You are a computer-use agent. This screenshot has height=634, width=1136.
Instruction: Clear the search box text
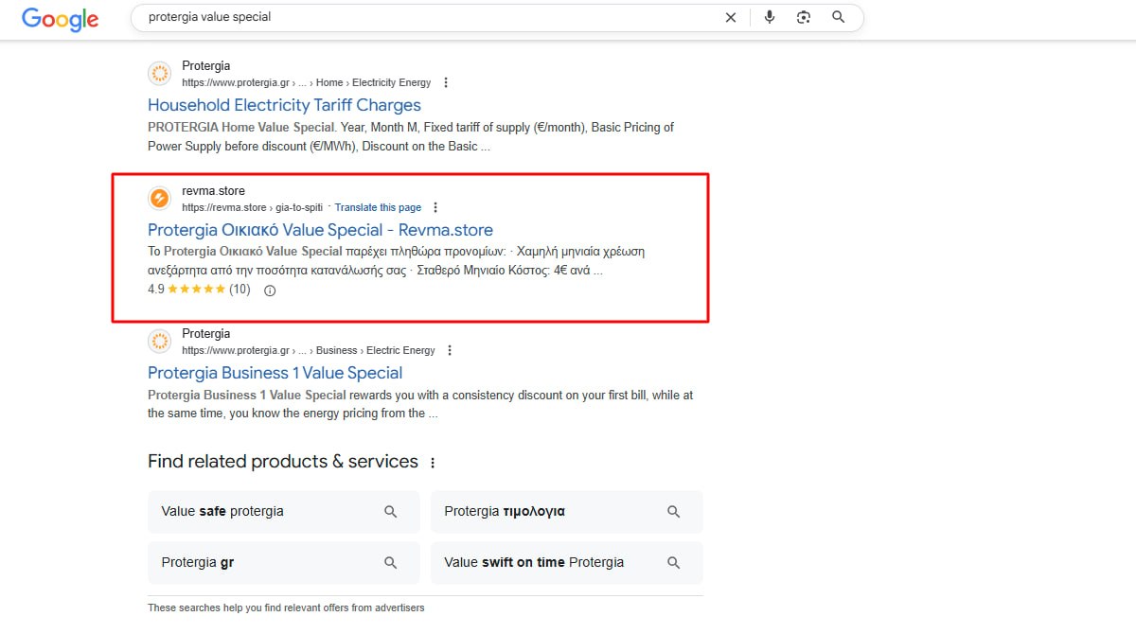[730, 17]
